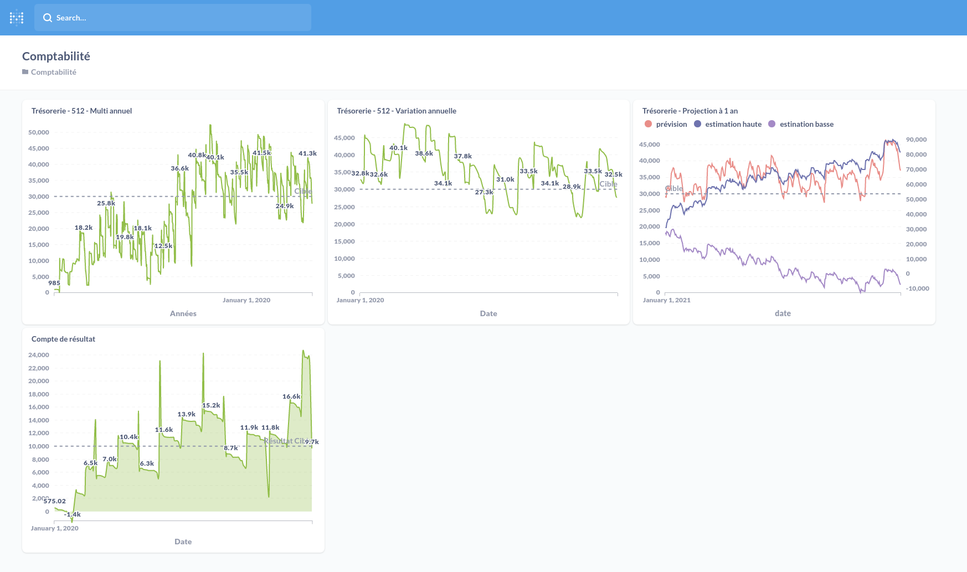Open the Trésorerie - Projection à 1 an title
The width and height of the screenshot is (967, 572).
[690, 111]
